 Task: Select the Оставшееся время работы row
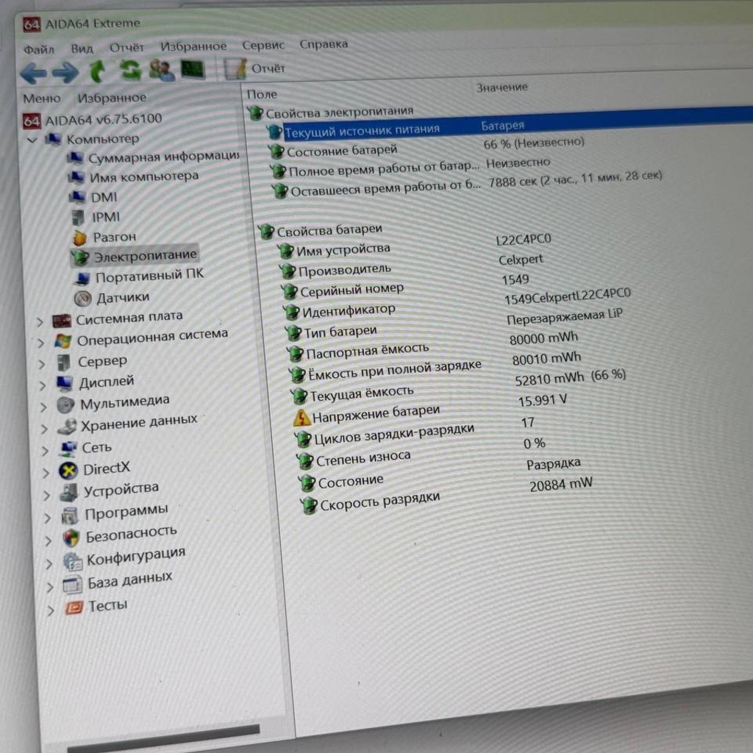pos(465,185)
